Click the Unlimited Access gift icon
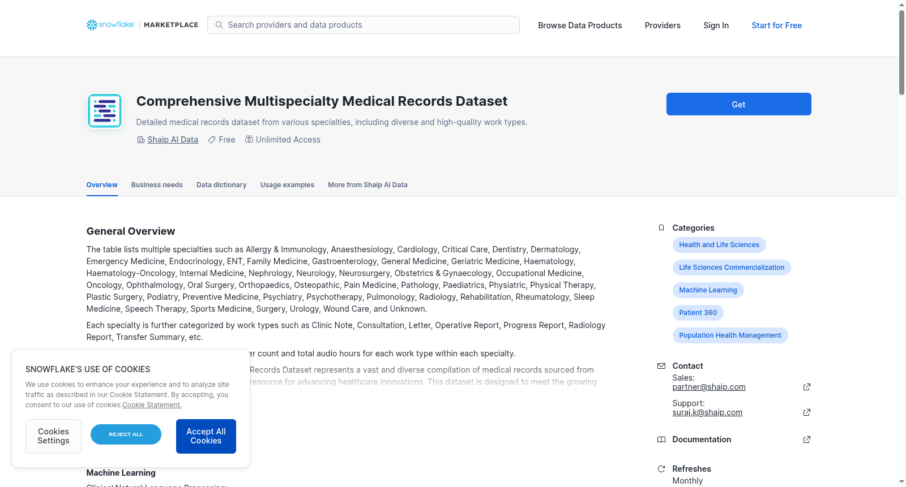The height and width of the screenshot is (487, 906). [x=249, y=139]
